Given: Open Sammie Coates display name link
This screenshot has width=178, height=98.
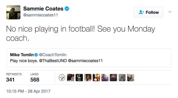Looking at the screenshot, I should (x=43, y=9).
